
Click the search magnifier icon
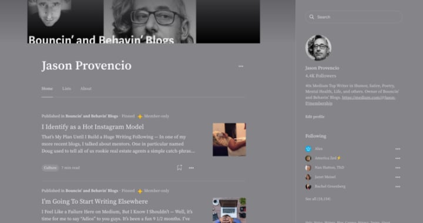point(311,17)
